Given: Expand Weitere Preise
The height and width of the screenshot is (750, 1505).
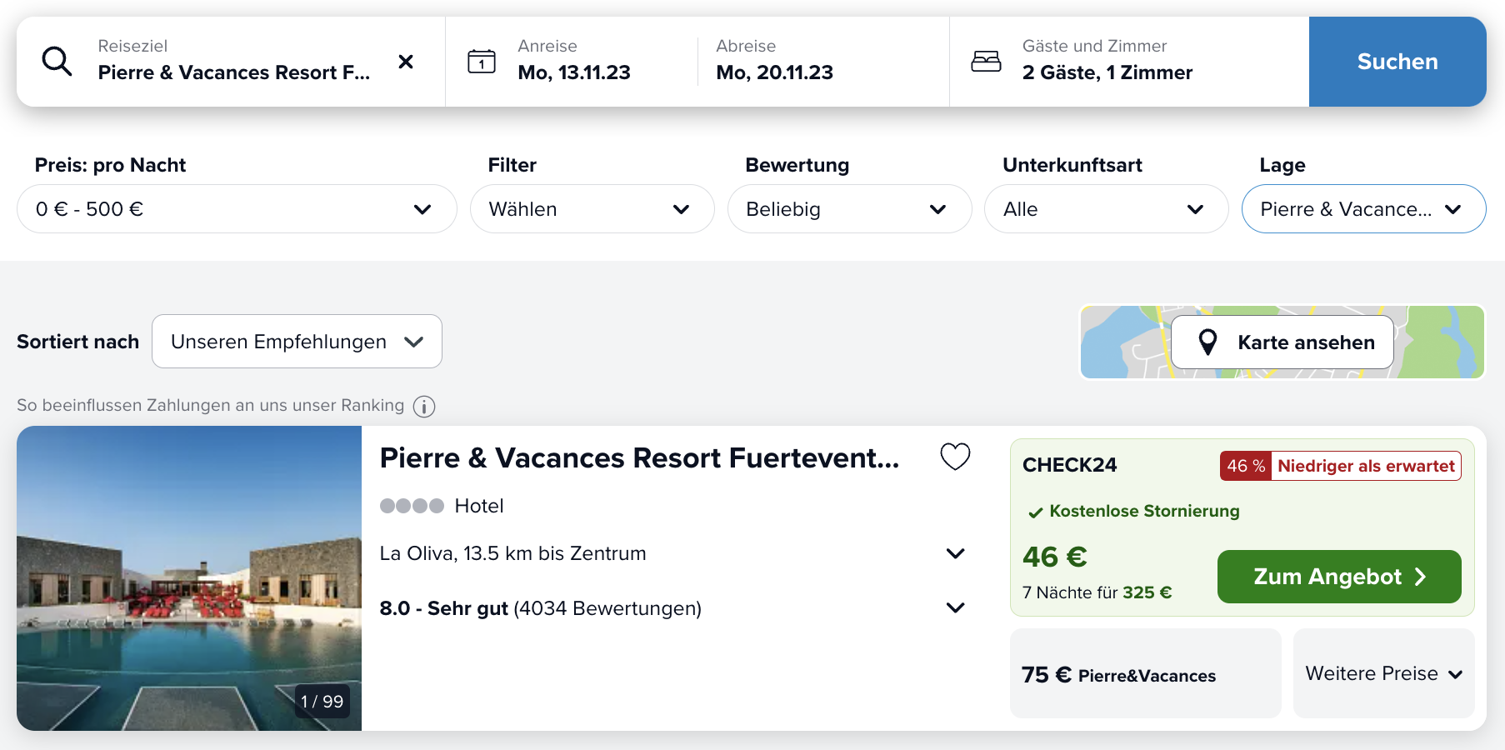Looking at the screenshot, I should point(1383,673).
